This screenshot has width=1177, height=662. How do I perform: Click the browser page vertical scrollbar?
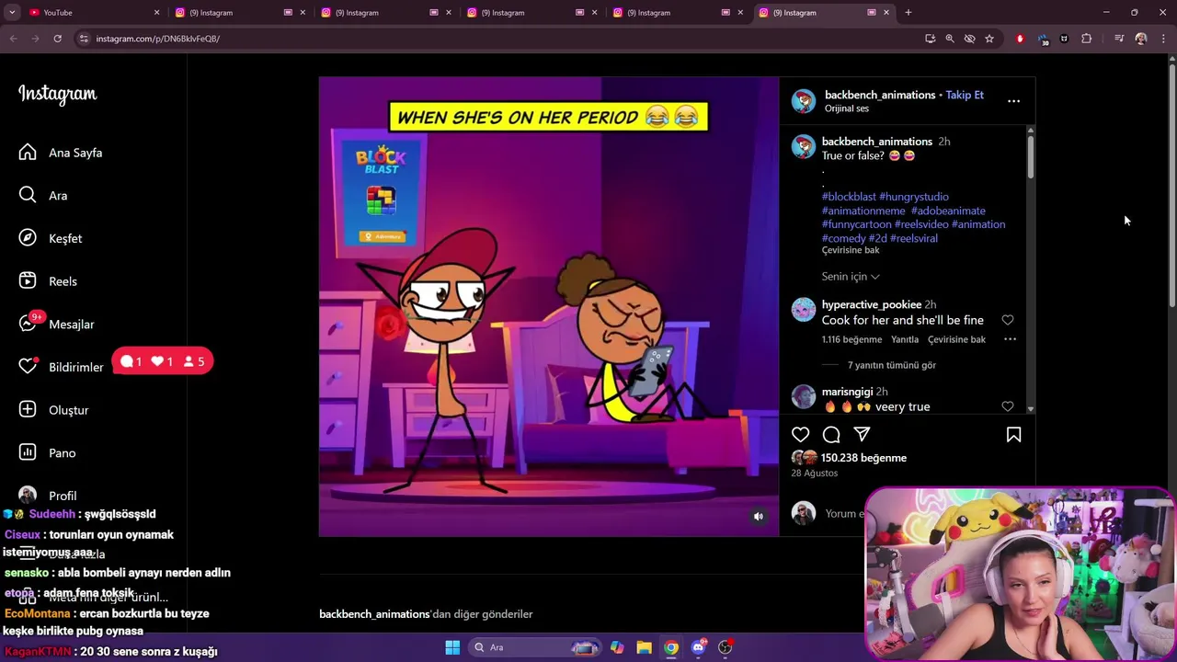click(x=1171, y=184)
